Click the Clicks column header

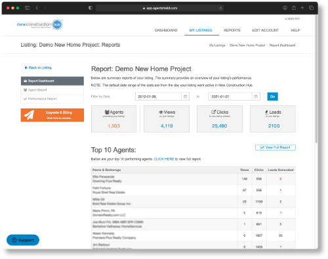pos(259,170)
